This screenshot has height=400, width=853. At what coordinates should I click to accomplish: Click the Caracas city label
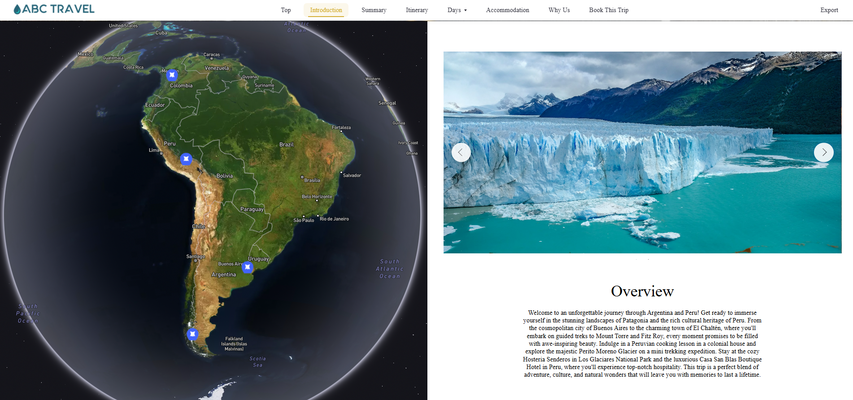pyautogui.click(x=212, y=55)
